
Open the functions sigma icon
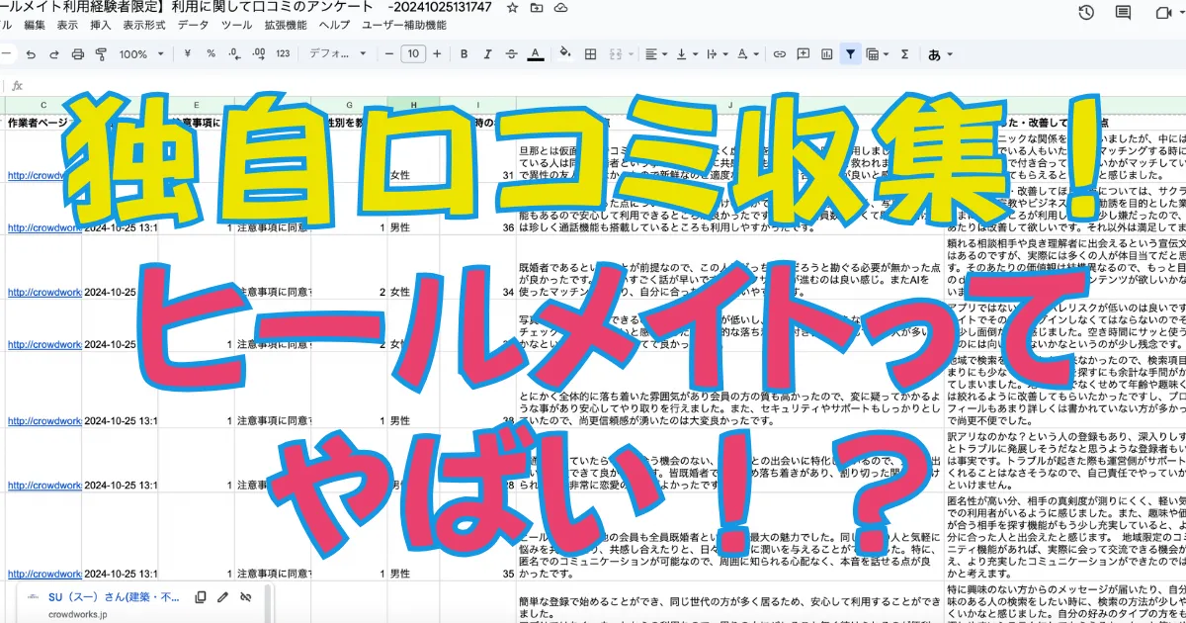[904, 54]
